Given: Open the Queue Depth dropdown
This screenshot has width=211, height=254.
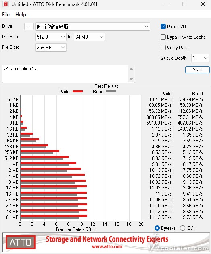Looking at the screenshot, I should pos(200,58).
